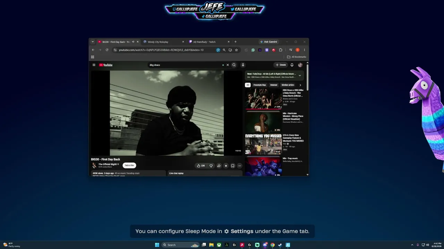Open a new Chrome tab
This screenshot has height=249, width=444.
pos(236,42)
